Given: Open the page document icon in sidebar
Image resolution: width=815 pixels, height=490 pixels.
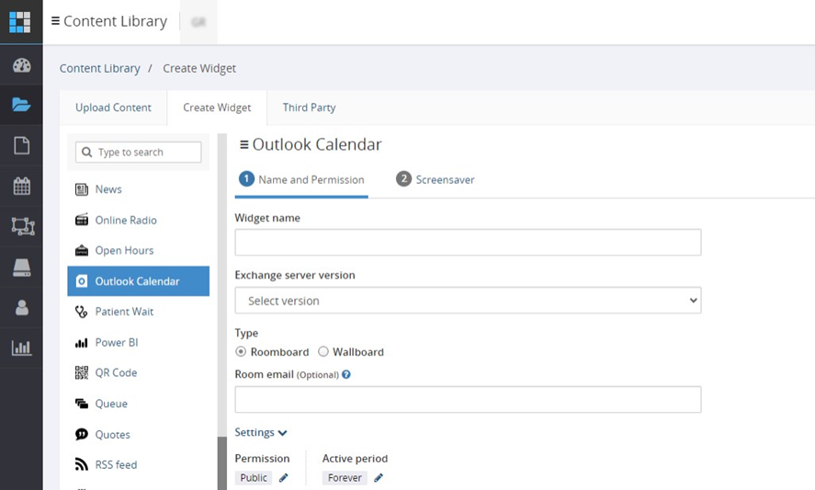Looking at the screenshot, I should (x=21, y=145).
